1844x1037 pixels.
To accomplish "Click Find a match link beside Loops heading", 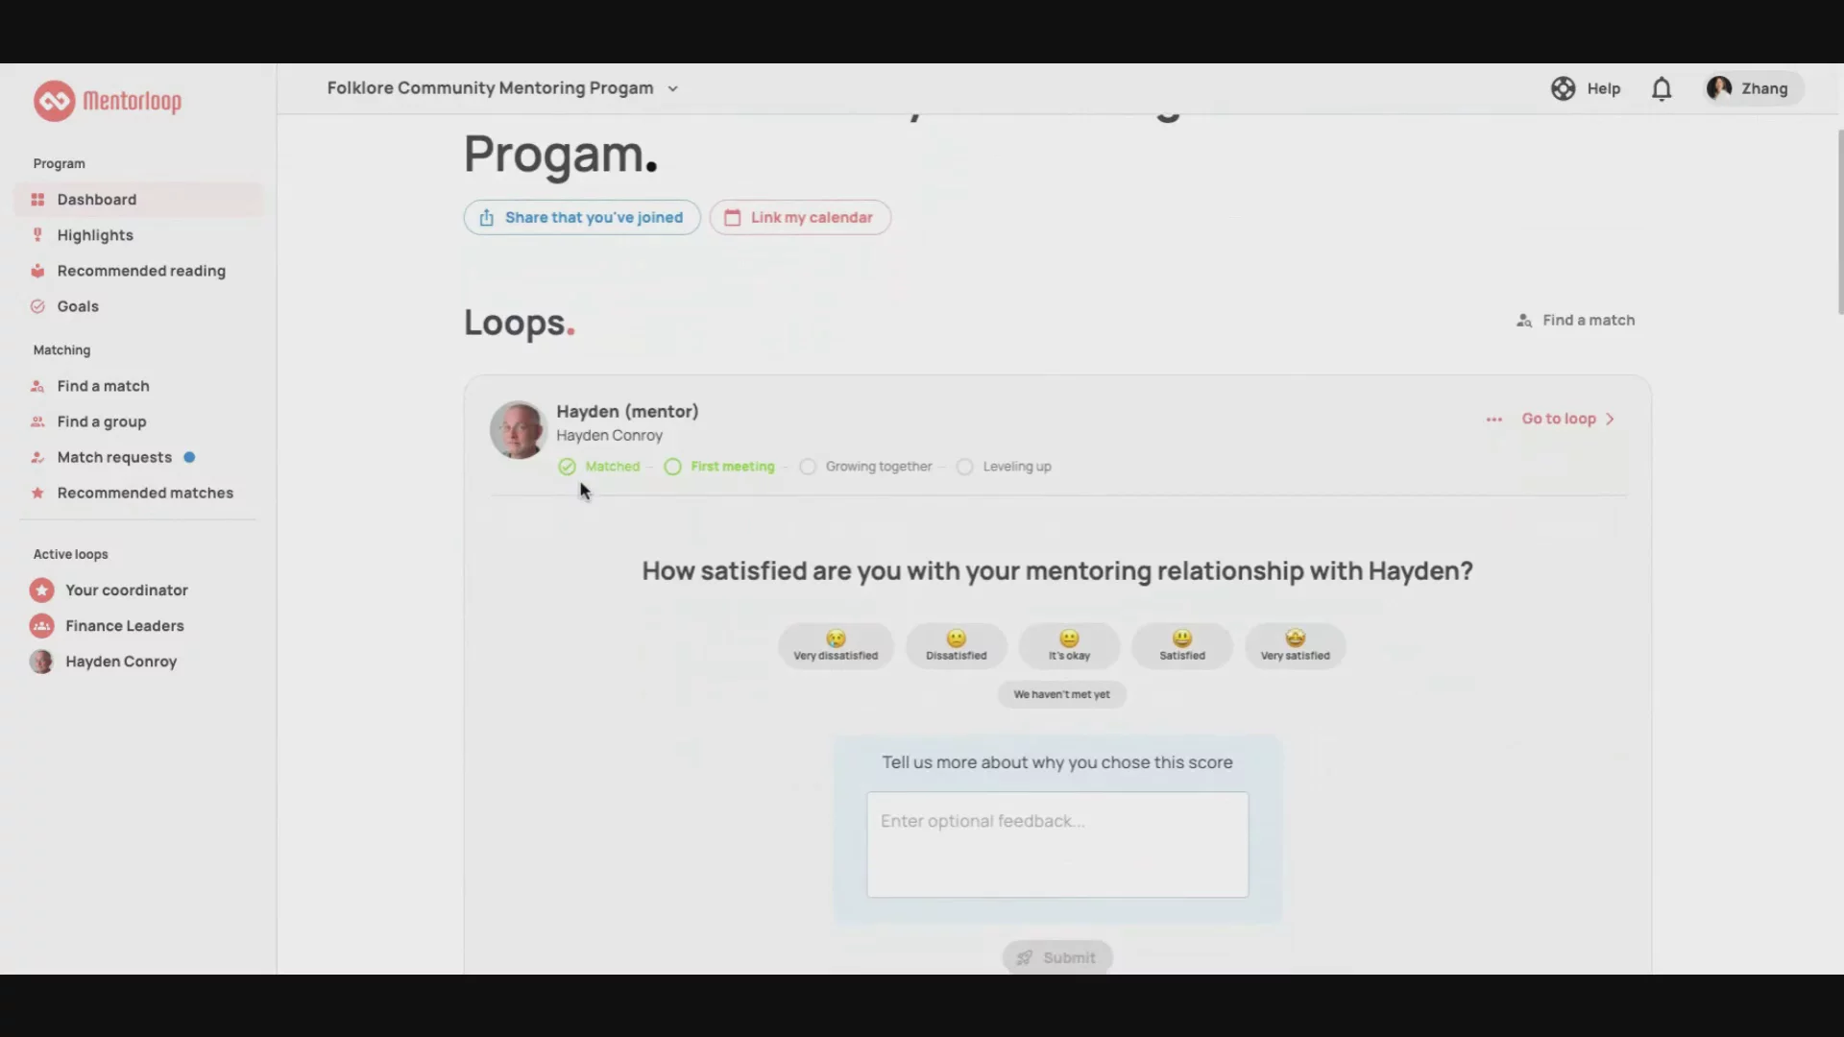I will (1575, 321).
